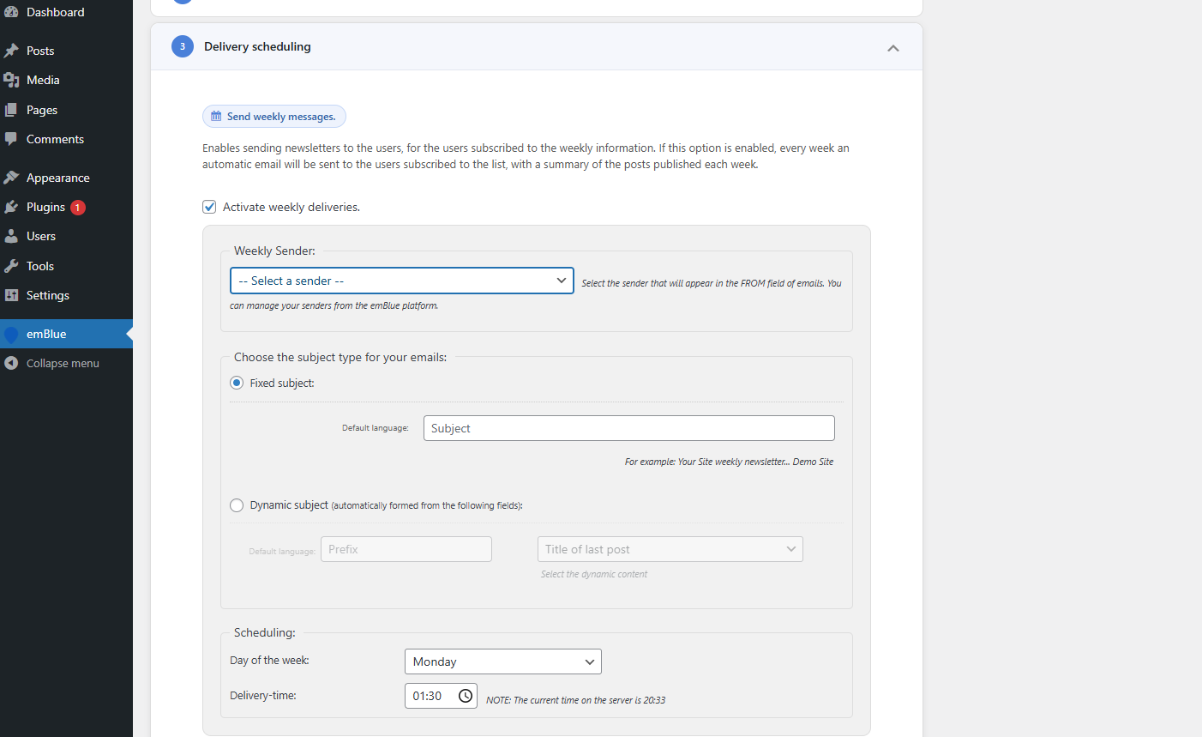Open the Dashboard menu item
Screen dimensions: 1202x737
(66, 12)
